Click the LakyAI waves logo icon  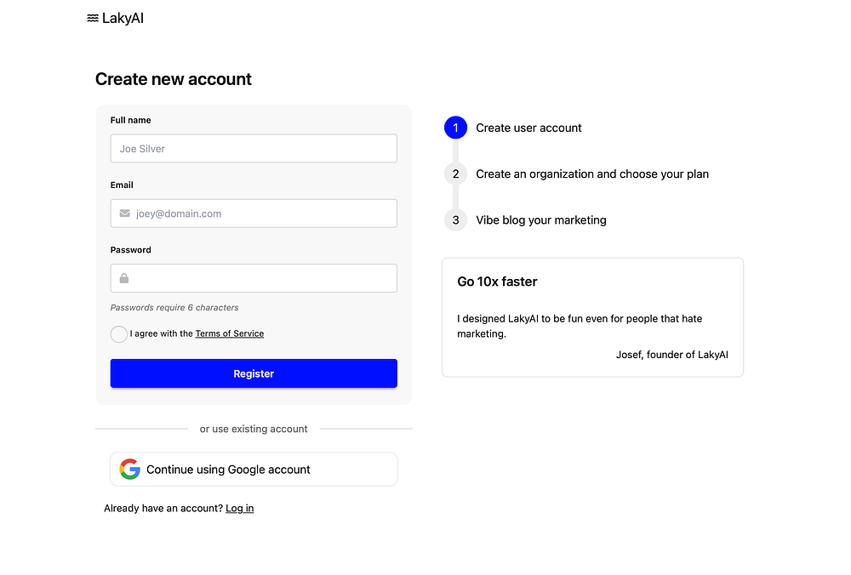coord(93,18)
